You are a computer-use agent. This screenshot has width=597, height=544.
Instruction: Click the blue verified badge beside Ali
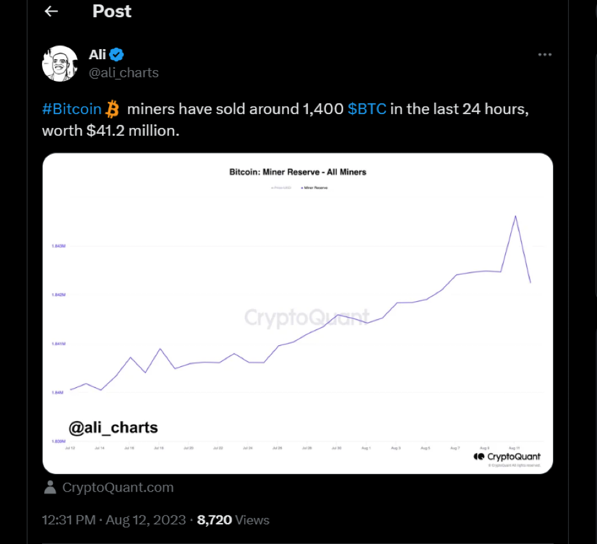pos(117,55)
